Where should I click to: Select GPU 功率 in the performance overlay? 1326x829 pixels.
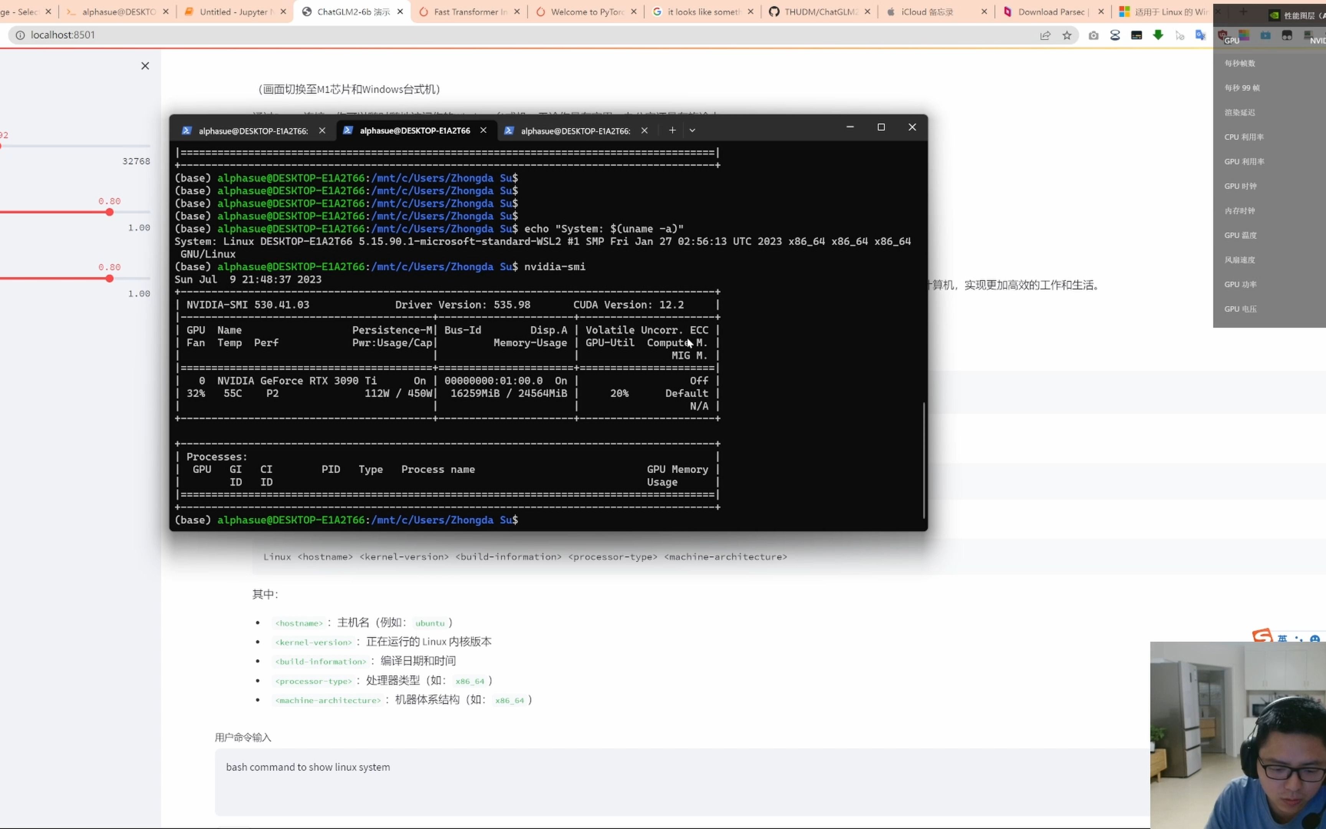[x=1240, y=284]
